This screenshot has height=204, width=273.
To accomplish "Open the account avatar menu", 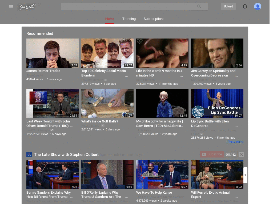I will click(258, 6).
